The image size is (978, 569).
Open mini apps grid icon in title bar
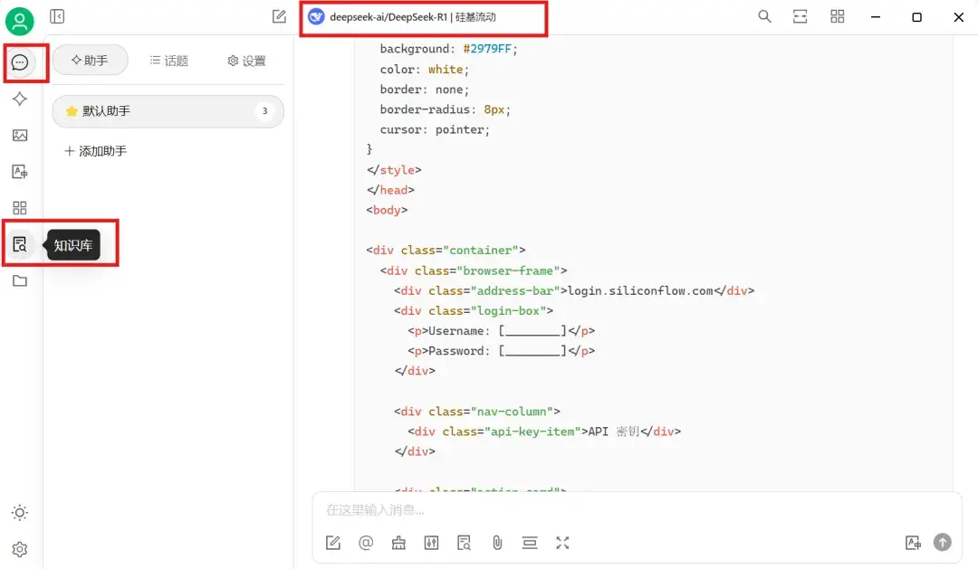tap(837, 17)
